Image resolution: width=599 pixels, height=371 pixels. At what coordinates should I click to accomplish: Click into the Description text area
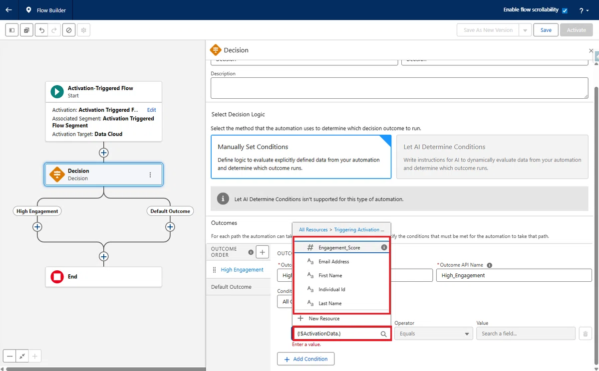click(399, 88)
